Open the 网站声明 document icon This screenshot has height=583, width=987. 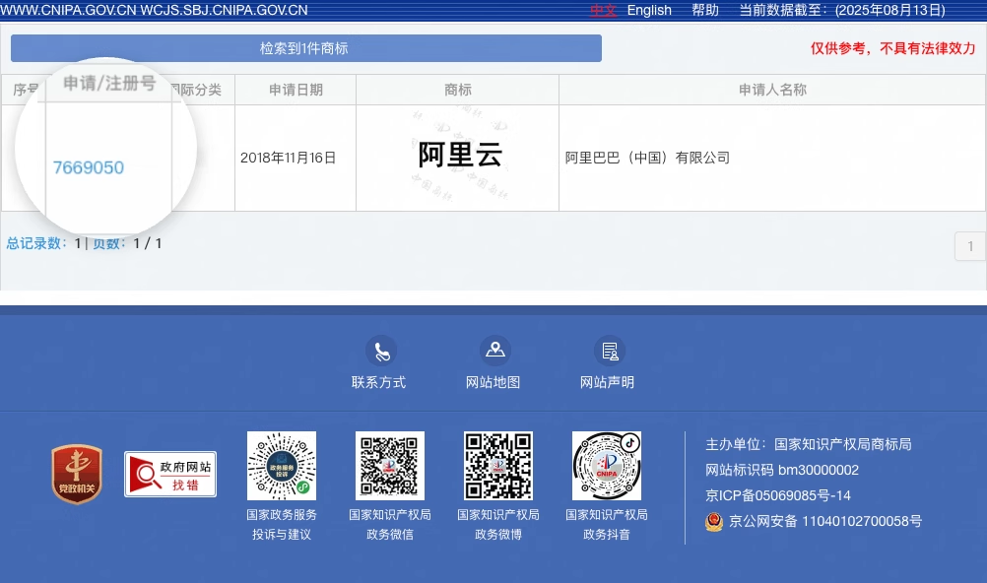point(610,351)
